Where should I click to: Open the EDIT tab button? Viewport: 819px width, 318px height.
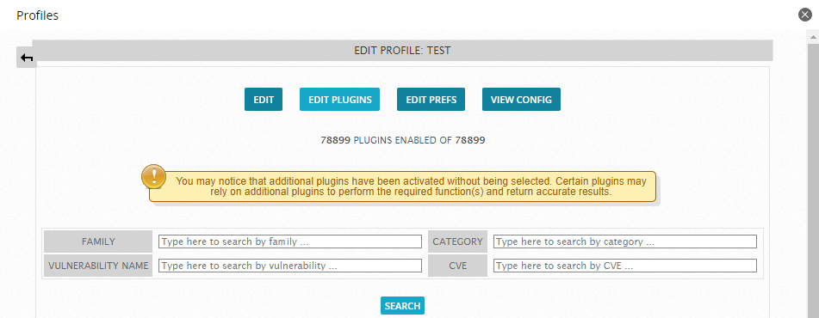[264, 99]
